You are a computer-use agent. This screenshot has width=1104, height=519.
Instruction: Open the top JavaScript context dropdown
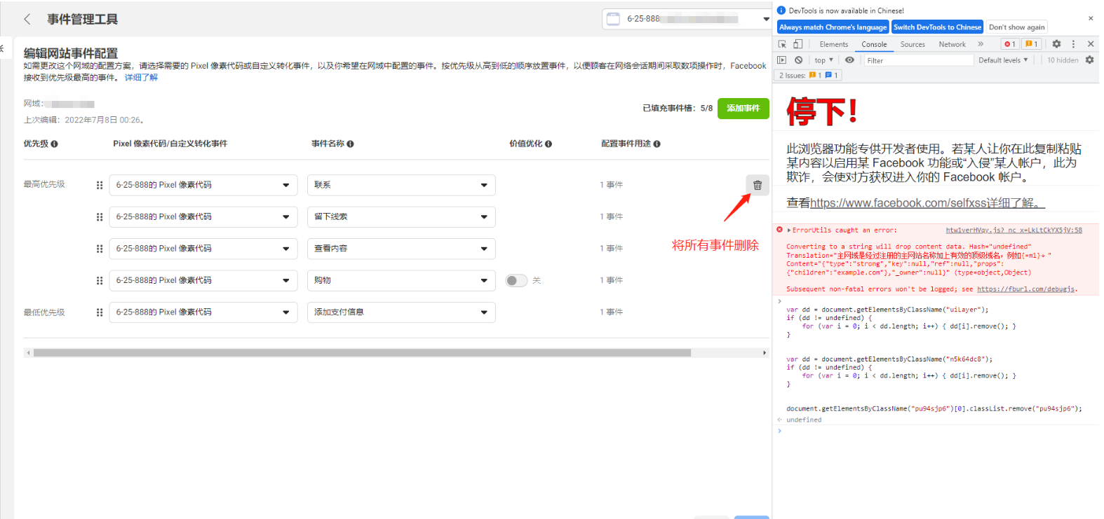823,60
